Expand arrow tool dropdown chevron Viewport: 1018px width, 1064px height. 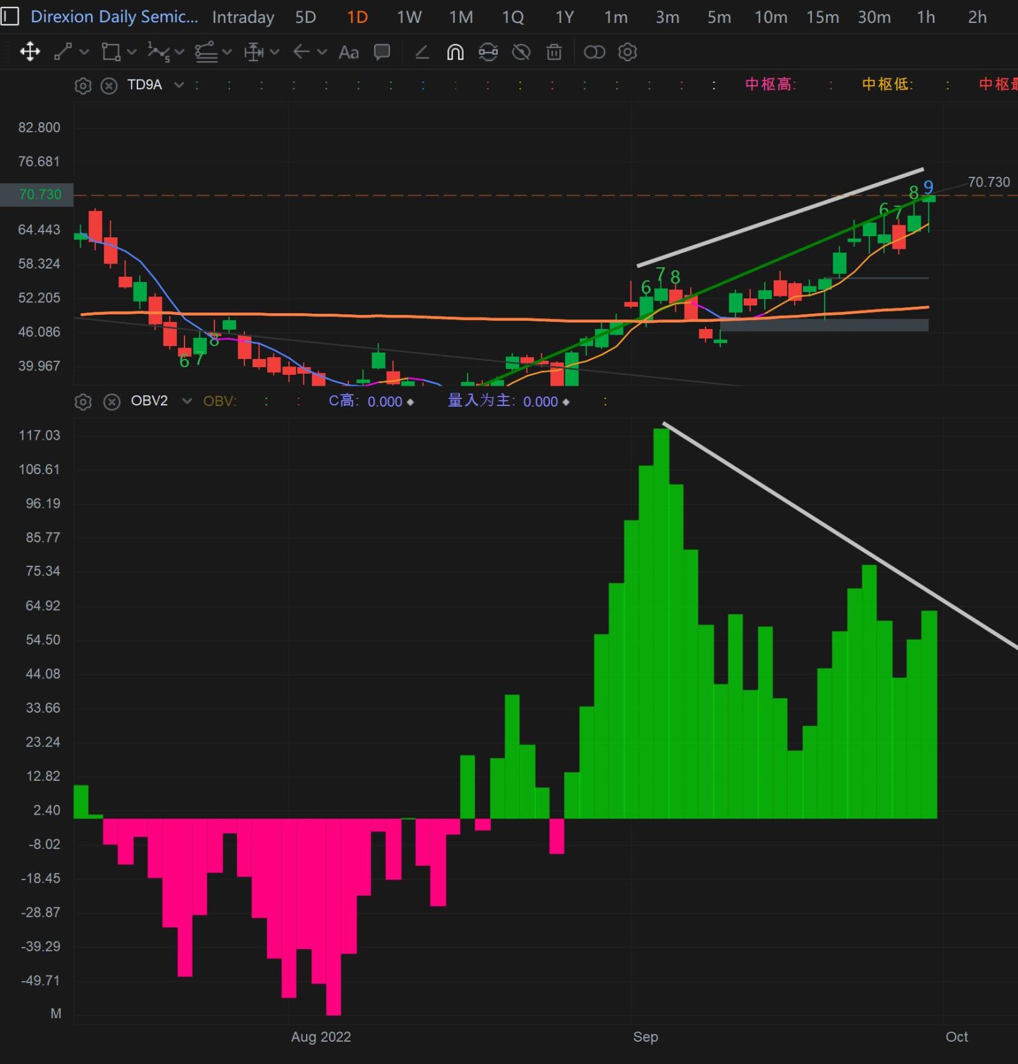coord(322,52)
